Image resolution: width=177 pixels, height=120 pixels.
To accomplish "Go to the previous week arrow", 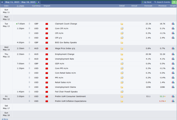I will [2, 2].
